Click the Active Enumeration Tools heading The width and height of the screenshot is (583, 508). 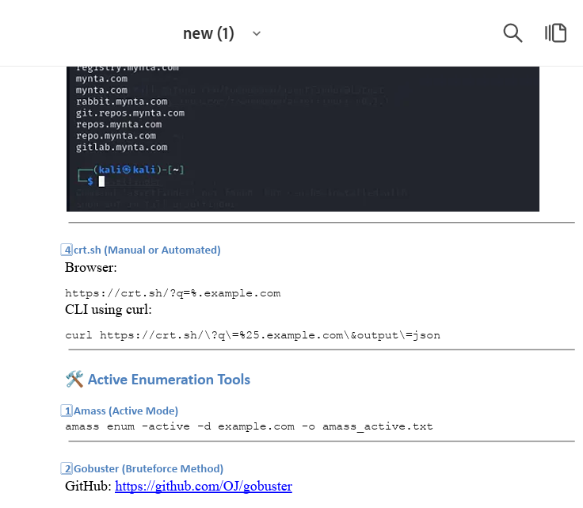169,380
